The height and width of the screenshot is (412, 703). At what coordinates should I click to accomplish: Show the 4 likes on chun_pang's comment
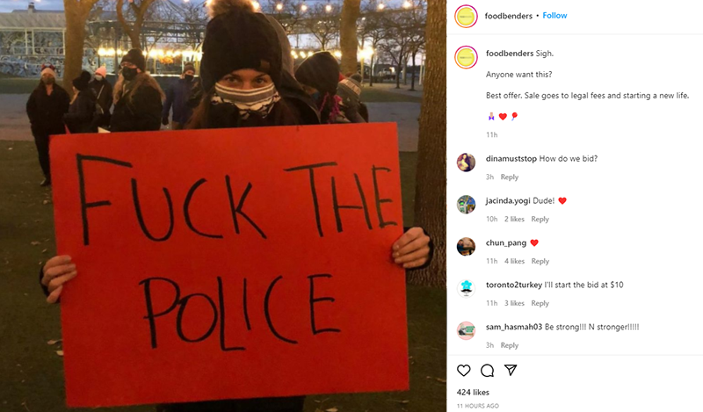[x=514, y=262]
